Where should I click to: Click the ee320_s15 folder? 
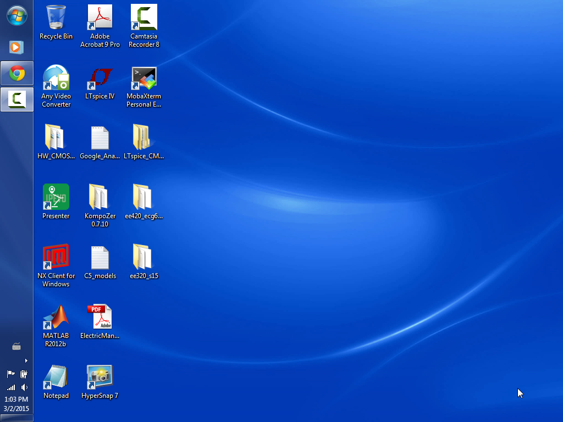(144, 258)
